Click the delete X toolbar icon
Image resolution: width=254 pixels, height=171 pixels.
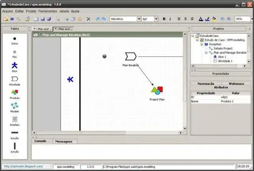pos(89,19)
